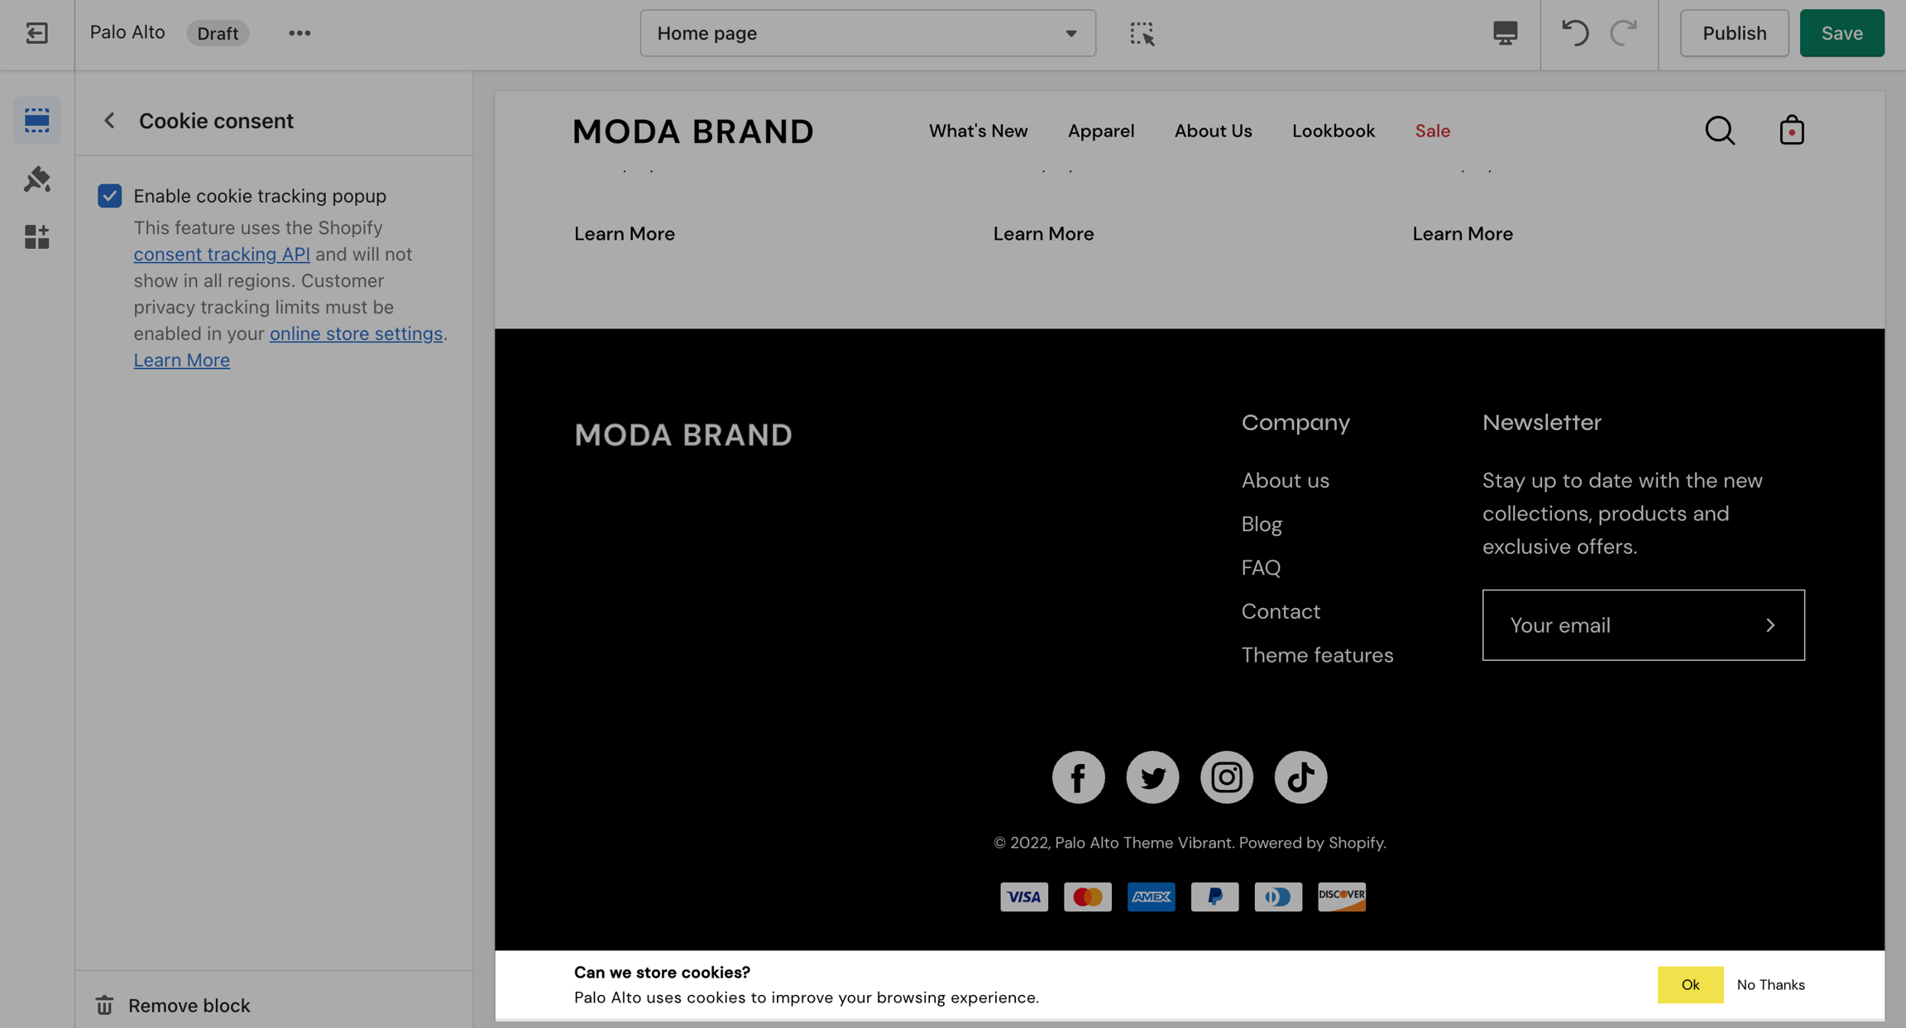This screenshot has width=1906, height=1028.
Task: Disable the cookie tracking popup checkbox
Action: [x=109, y=196]
